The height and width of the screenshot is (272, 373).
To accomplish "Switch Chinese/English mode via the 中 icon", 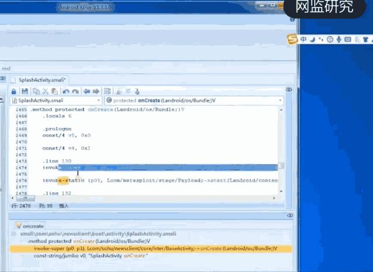I will pyautogui.click(x=303, y=39).
